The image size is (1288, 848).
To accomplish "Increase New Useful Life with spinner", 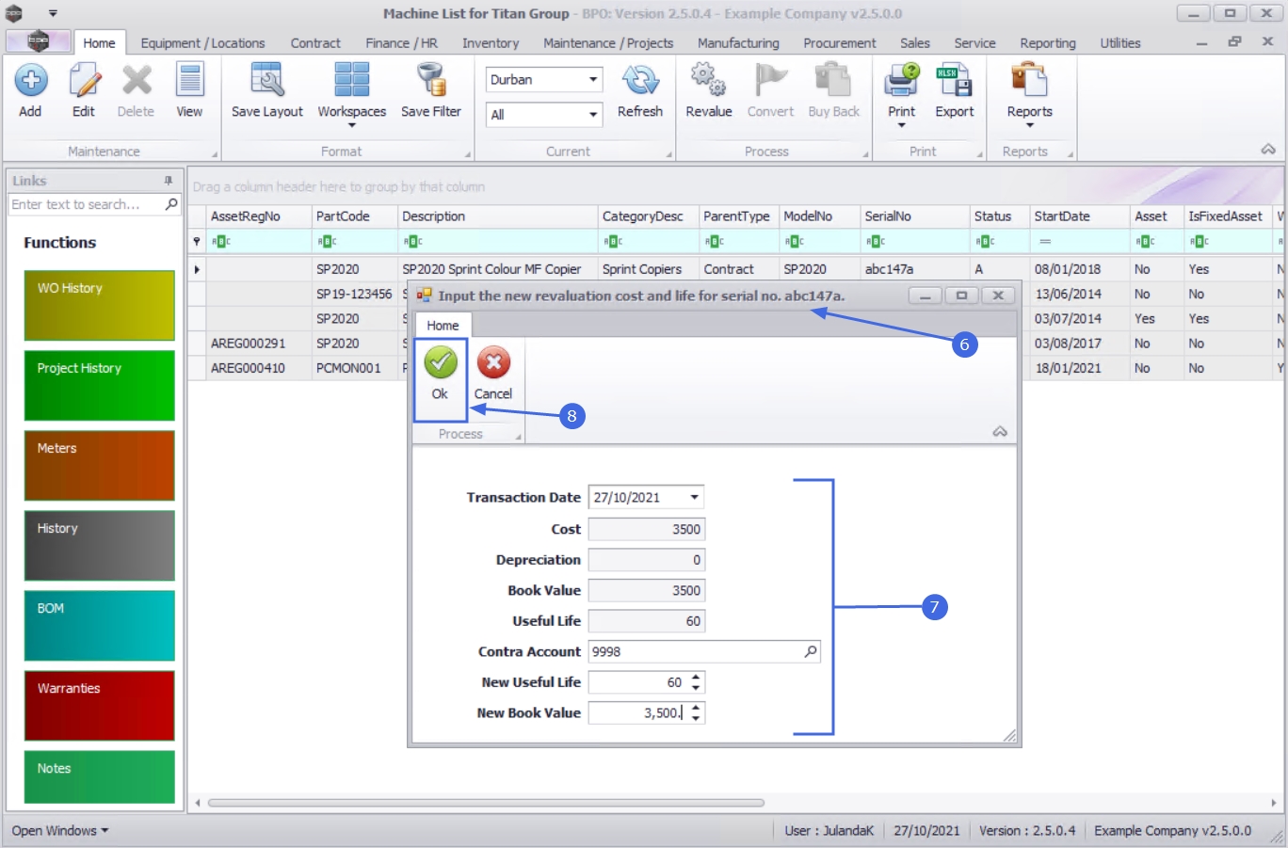I will pyautogui.click(x=696, y=677).
